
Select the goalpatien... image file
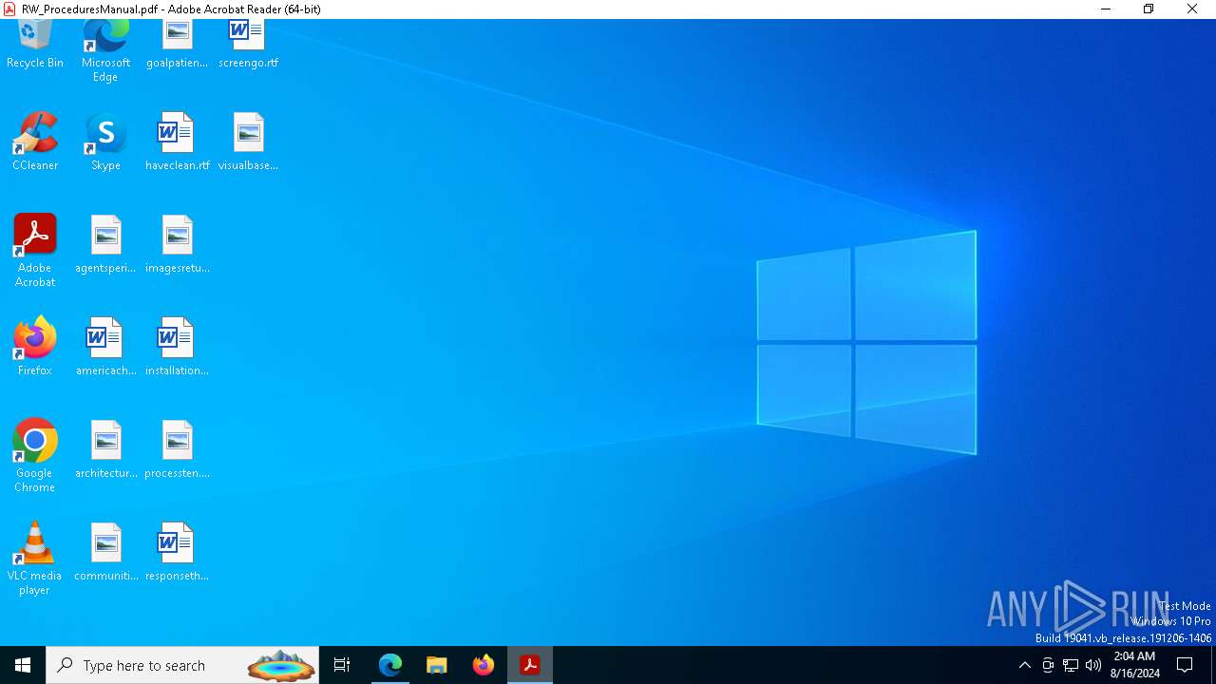point(177,45)
